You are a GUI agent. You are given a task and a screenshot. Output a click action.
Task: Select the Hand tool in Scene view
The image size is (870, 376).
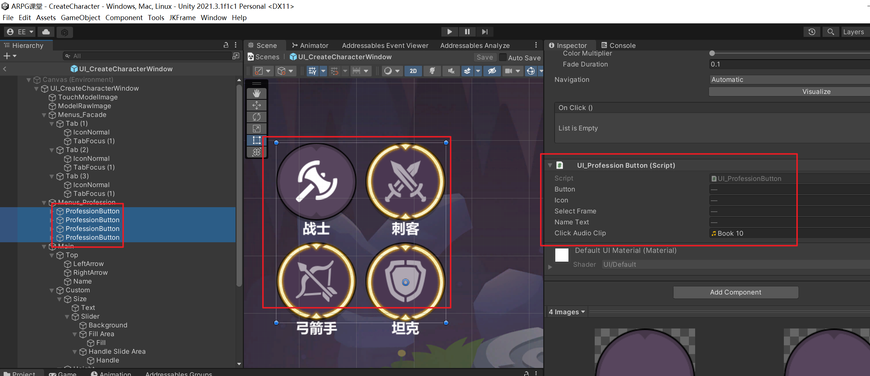[x=257, y=93]
